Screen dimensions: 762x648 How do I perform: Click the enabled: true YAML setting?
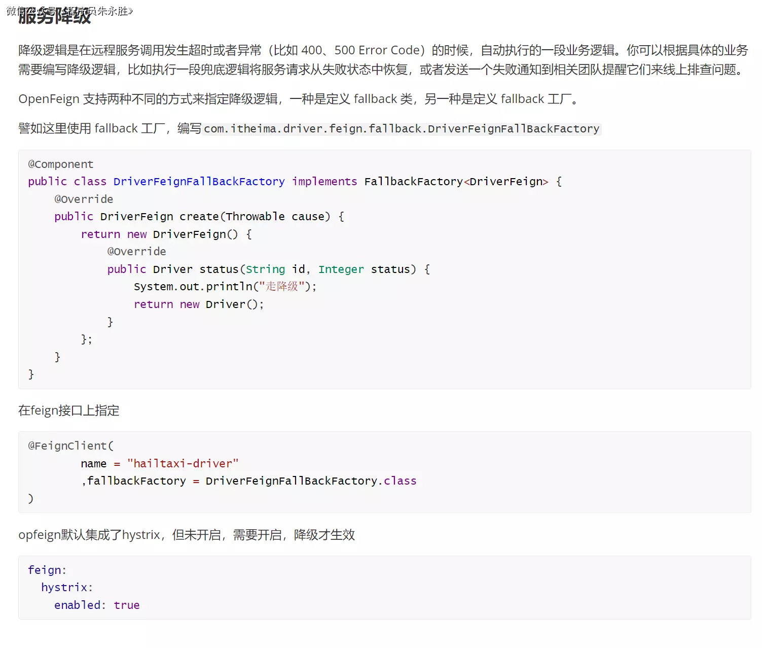click(x=97, y=605)
